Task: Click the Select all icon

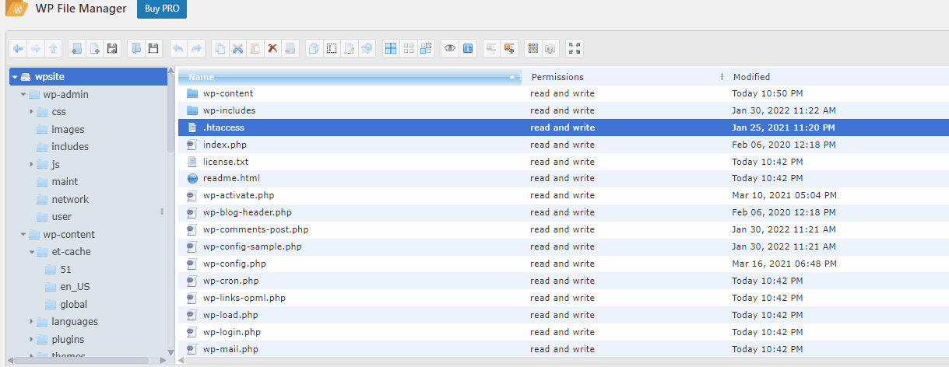Action: (x=391, y=48)
